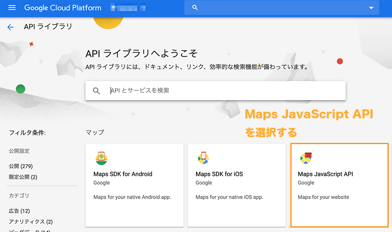Open the Maps JavaScript API title
Screen dimensions: 392x232
325,174
